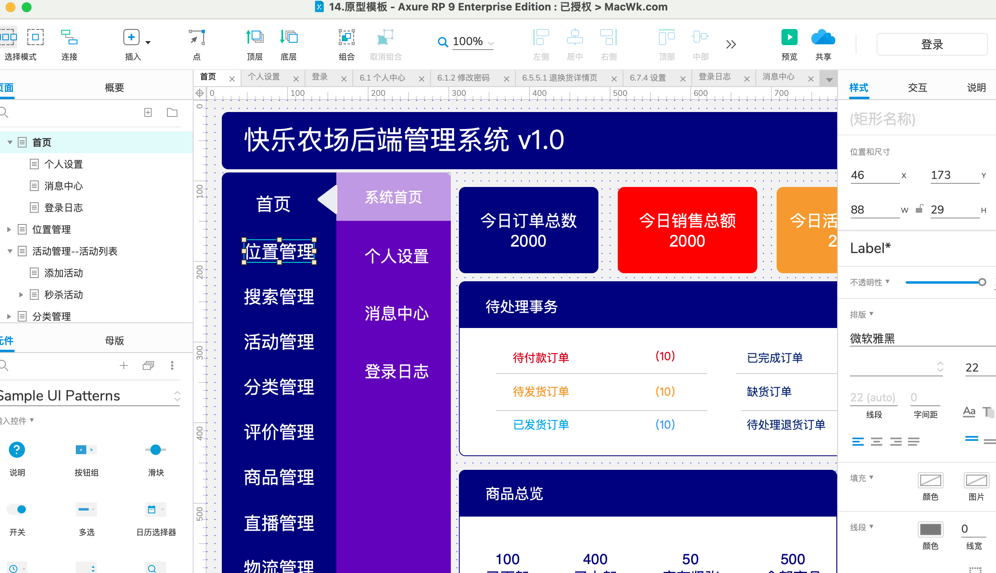Open the 说明 inspector tab
Viewport: 996px width, 573px height.
click(976, 87)
